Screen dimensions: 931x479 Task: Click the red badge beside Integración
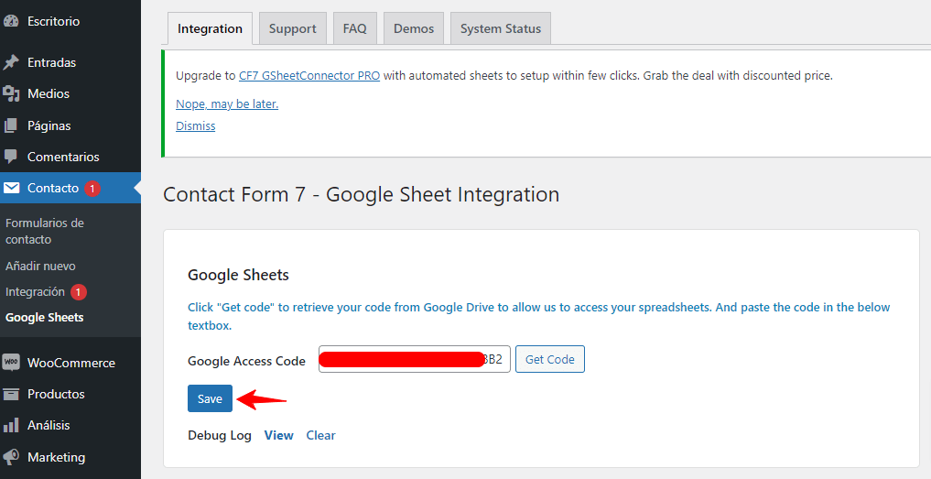coord(79,292)
